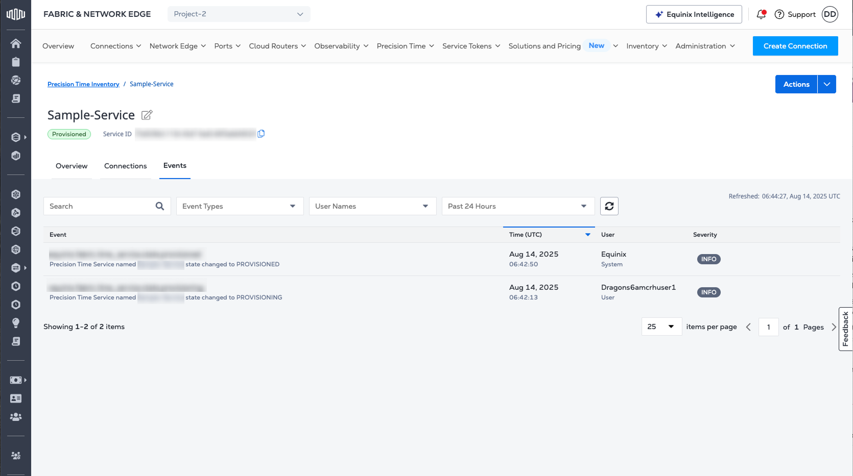The image size is (853, 476).
Task: Expand the Actions button chevron
Action: point(827,84)
